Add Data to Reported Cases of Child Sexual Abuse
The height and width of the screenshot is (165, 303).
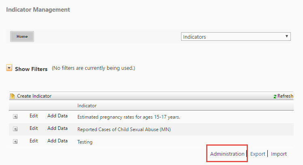[x=58, y=128]
